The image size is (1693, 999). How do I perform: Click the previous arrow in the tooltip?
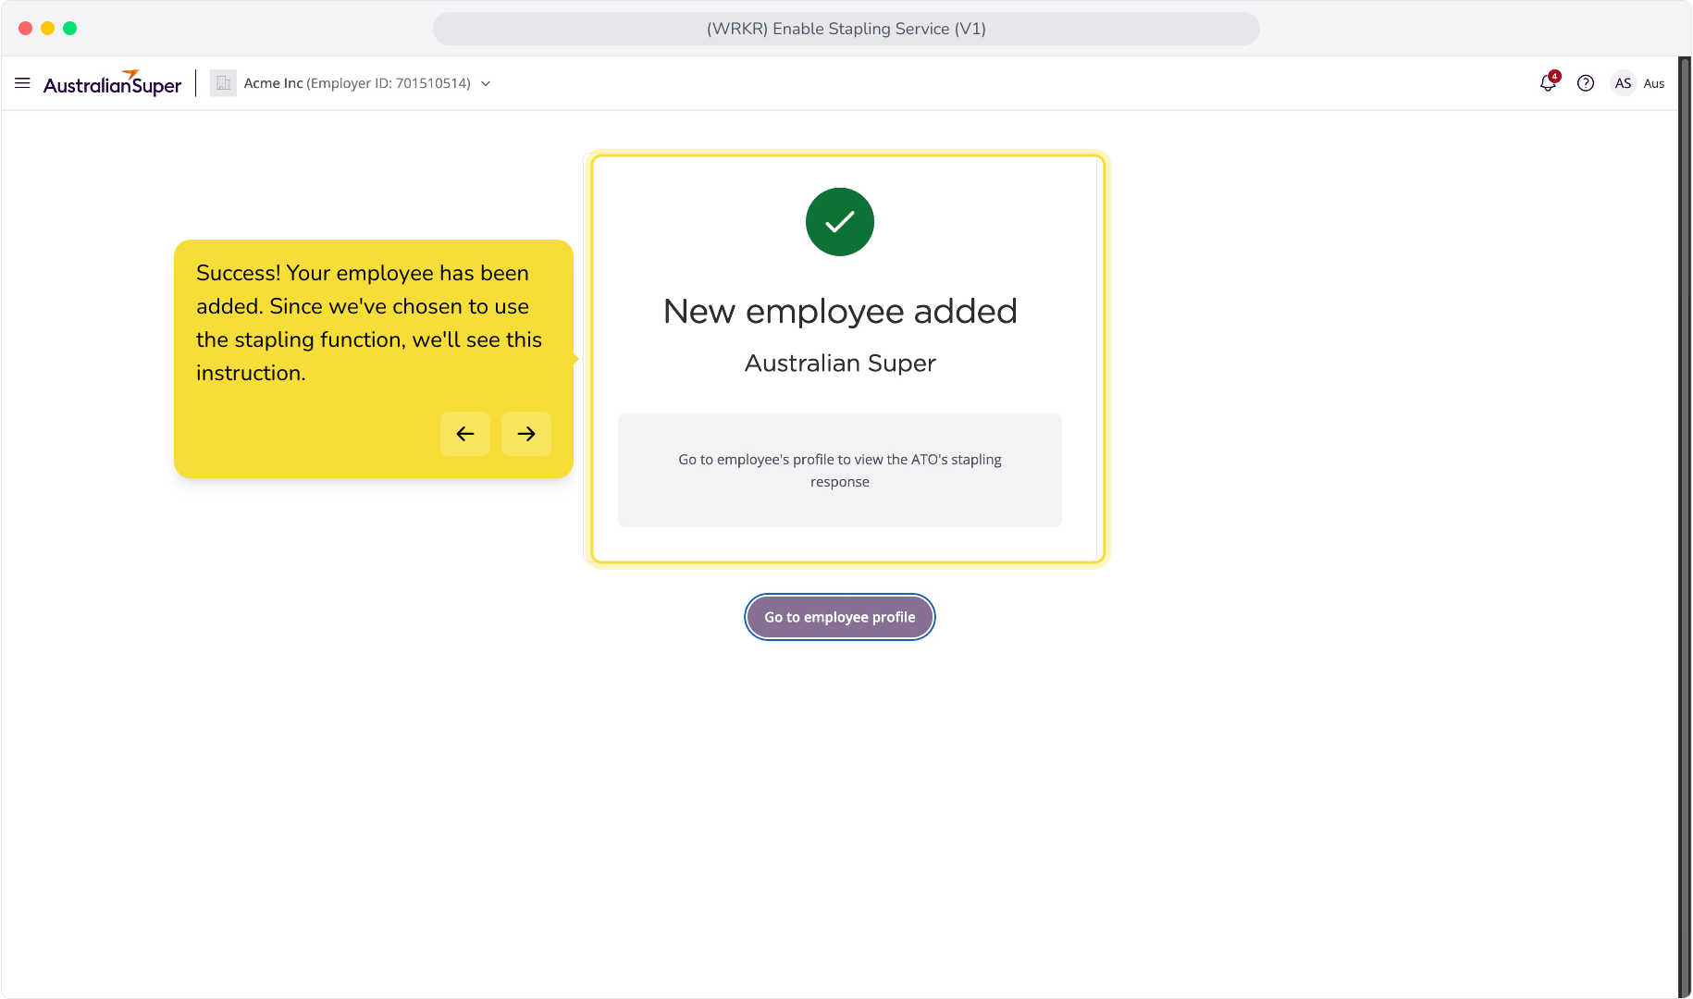[465, 434]
